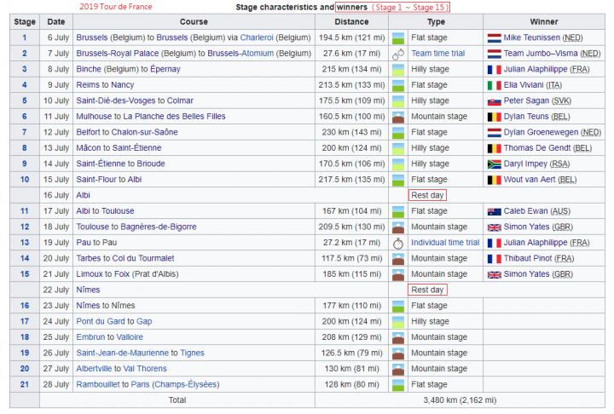Screen dimensions: 614x414
Task: Click the team time trial icon in stage 2 row
Action: pyautogui.click(x=398, y=54)
